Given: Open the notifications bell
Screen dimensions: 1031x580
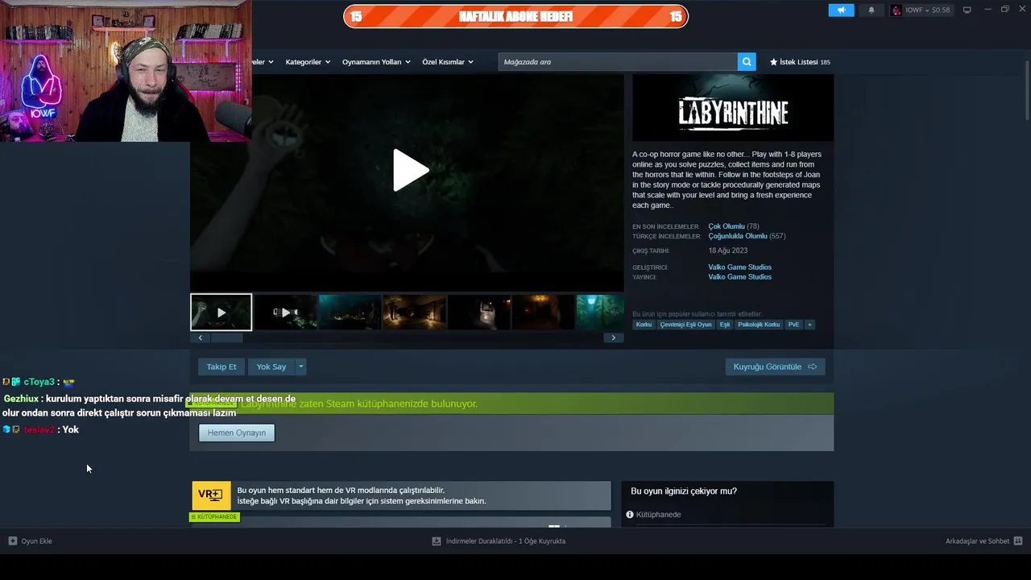Looking at the screenshot, I should [871, 10].
